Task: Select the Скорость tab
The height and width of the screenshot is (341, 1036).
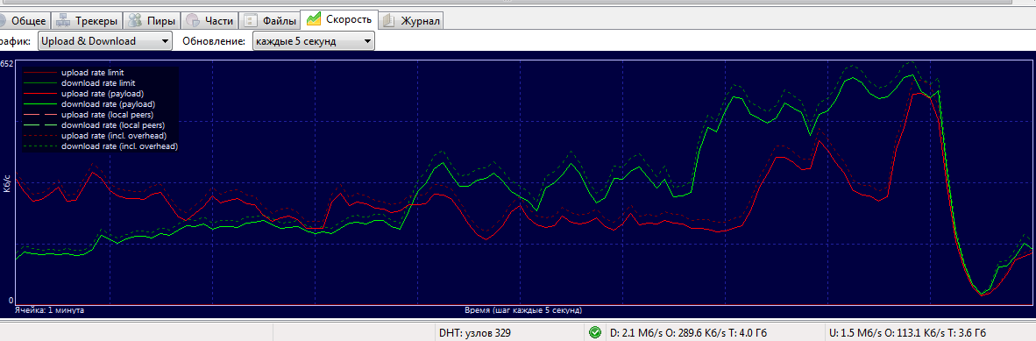Action: 339,20
